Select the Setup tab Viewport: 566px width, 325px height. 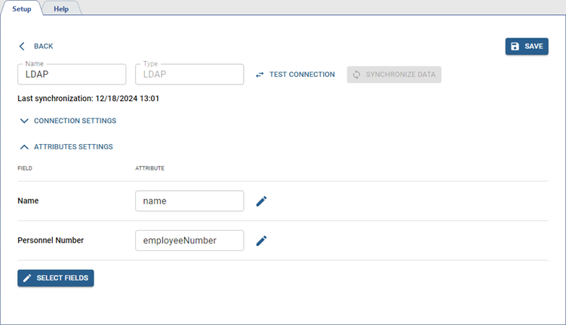[21, 8]
